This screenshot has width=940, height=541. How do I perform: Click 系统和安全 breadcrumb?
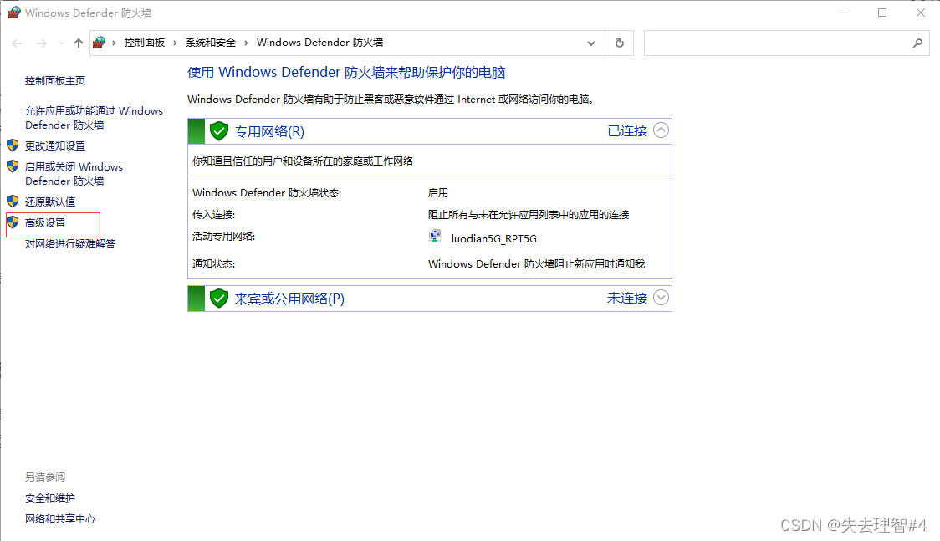pyautogui.click(x=211, y=43)
